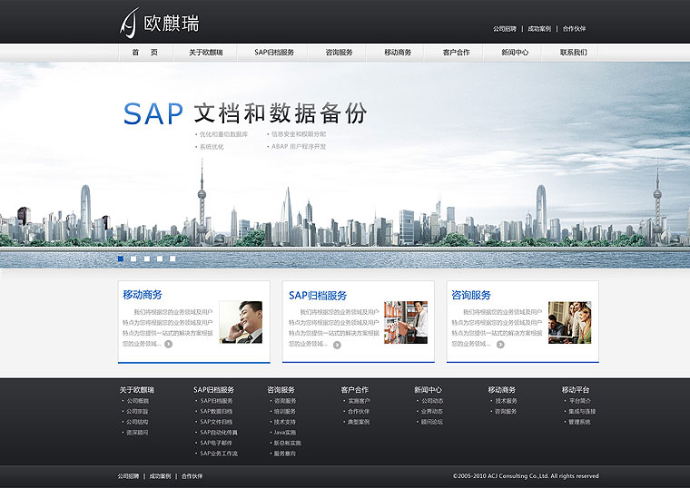Open SAP归档服务 navigation menu
690x488 pixels.
(274, 53)
